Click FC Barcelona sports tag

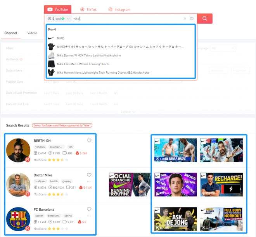tap(68, 216)
